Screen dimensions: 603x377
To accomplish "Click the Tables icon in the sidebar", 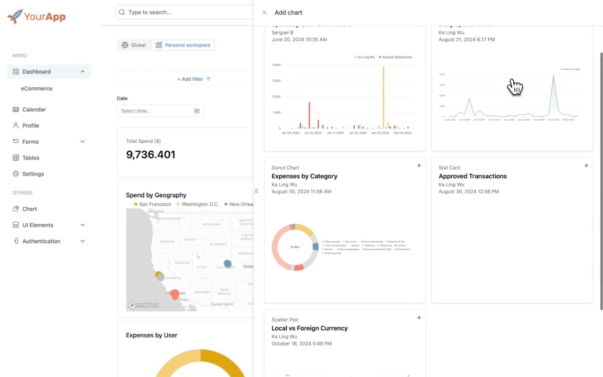I will click(x=15, y=158).
